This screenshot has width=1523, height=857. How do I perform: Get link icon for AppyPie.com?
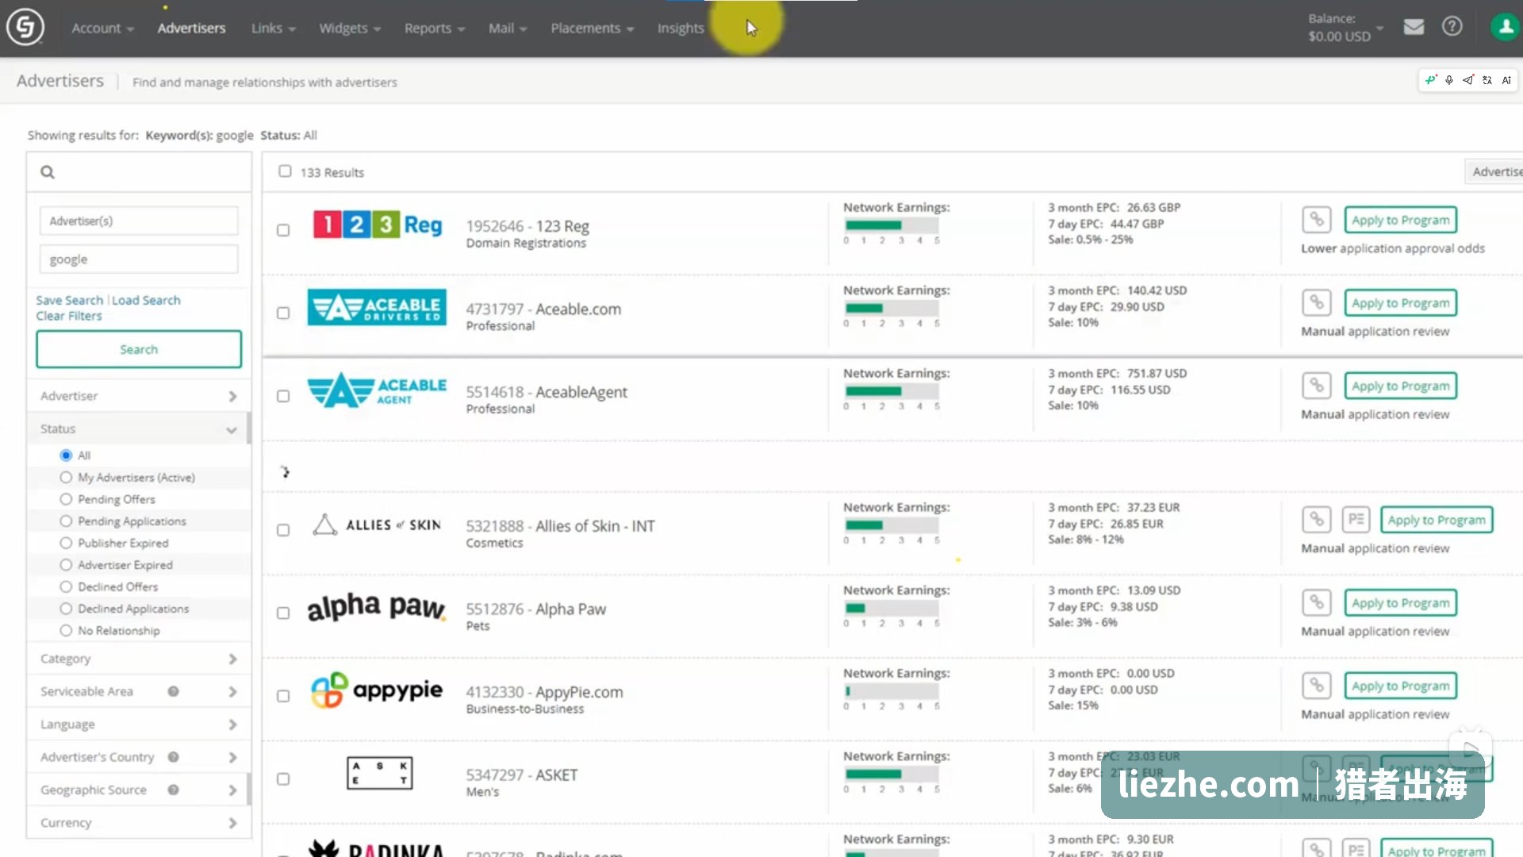click(x=1316, y=686)
